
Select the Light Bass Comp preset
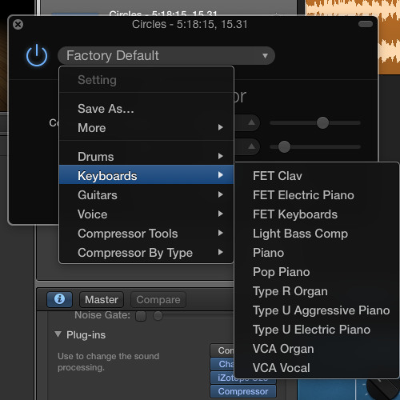click(317, 234)
